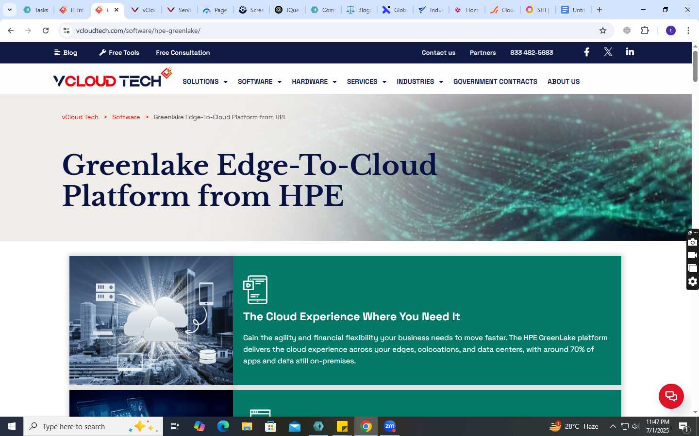Expand the SERVICES menu
Screen dimensions: 699x436
tap(366, 81)
